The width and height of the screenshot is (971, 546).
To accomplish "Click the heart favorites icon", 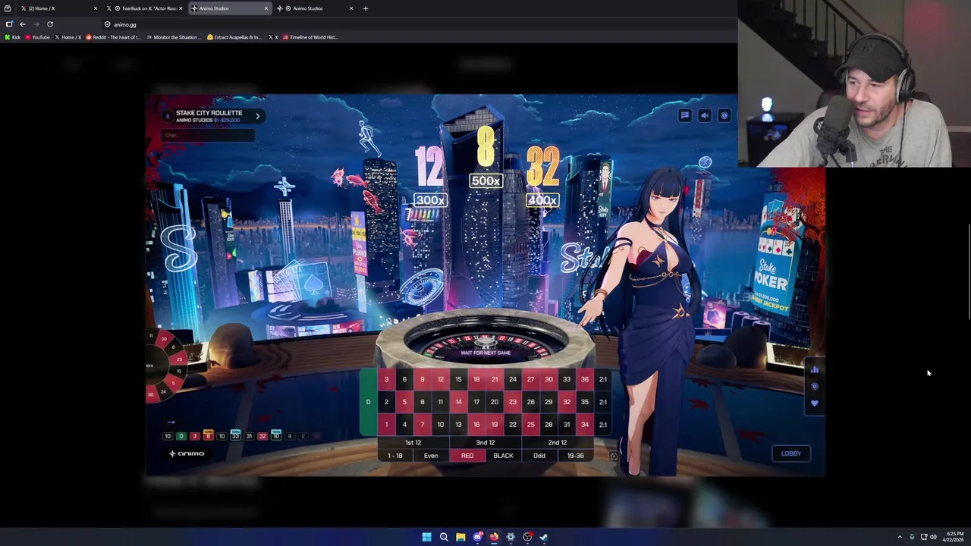I will click(x=815, y=403).
